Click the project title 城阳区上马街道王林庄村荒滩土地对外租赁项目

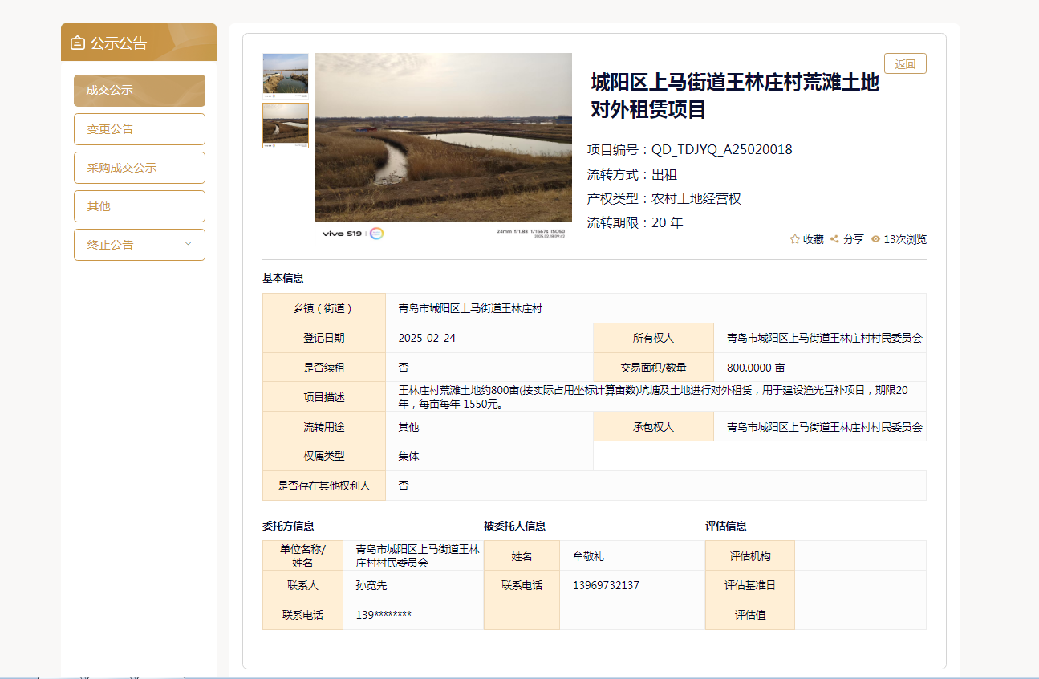(x=735, y=96)
